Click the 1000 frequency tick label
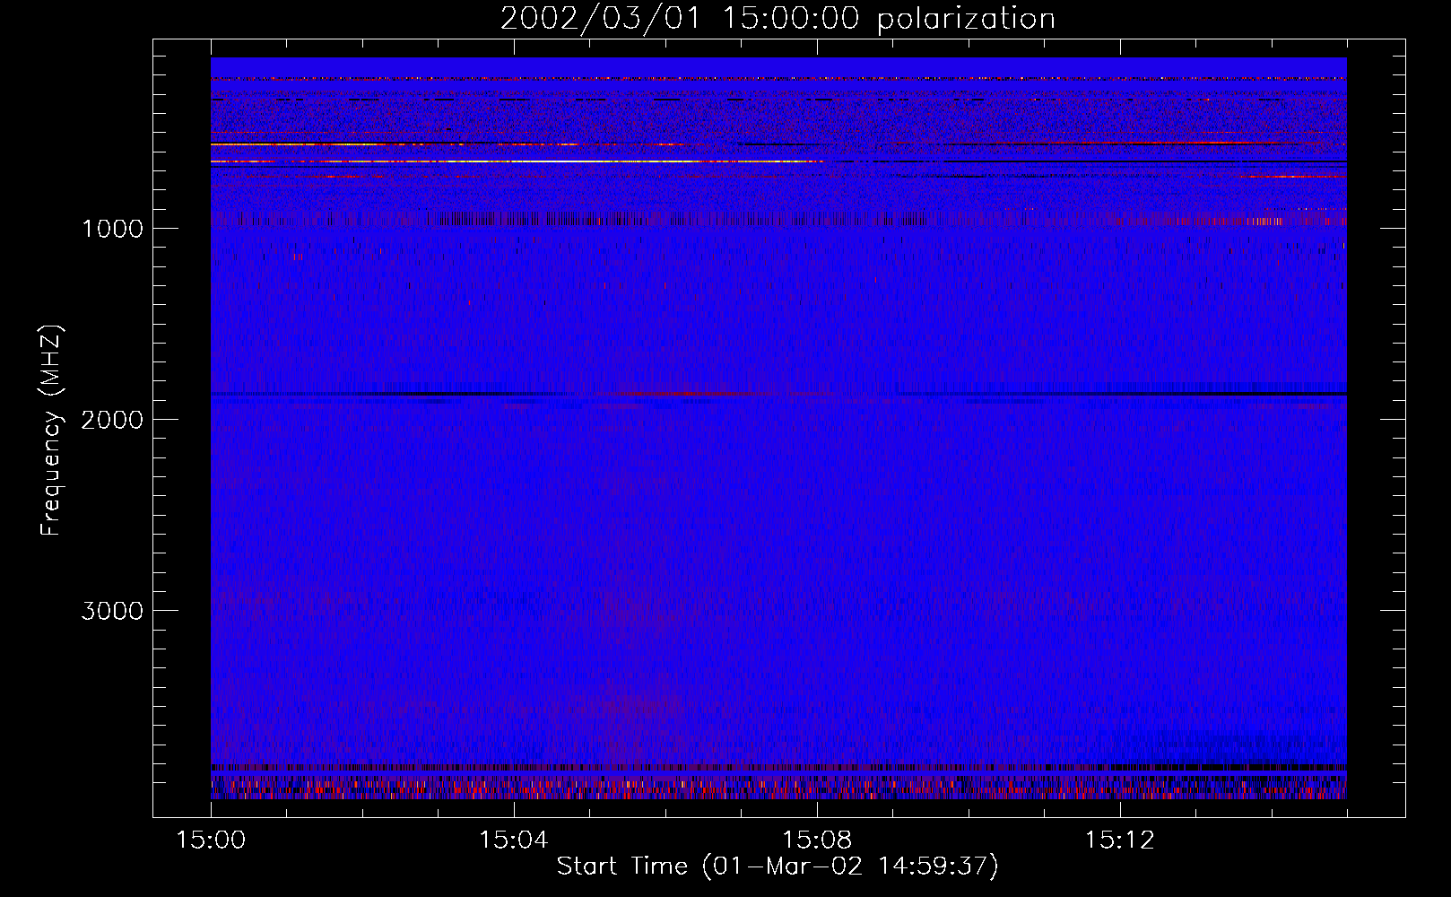Image resolution: width=1451 pixels, height=897 pixels. [x=112, y=229]
